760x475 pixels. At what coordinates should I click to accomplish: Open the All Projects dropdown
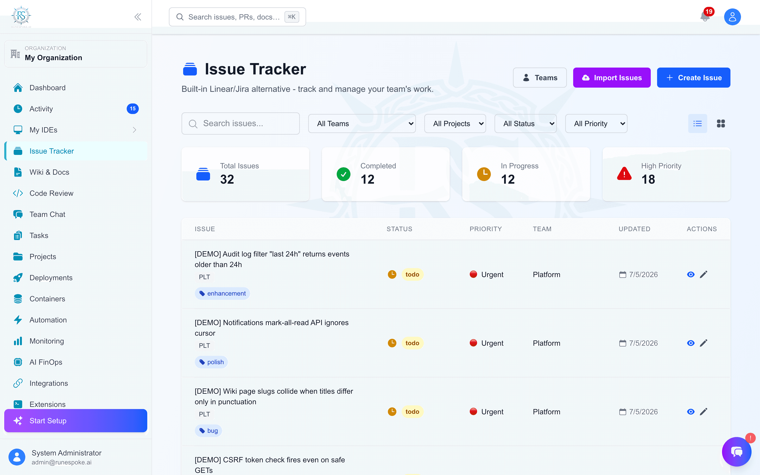point(455,123)
